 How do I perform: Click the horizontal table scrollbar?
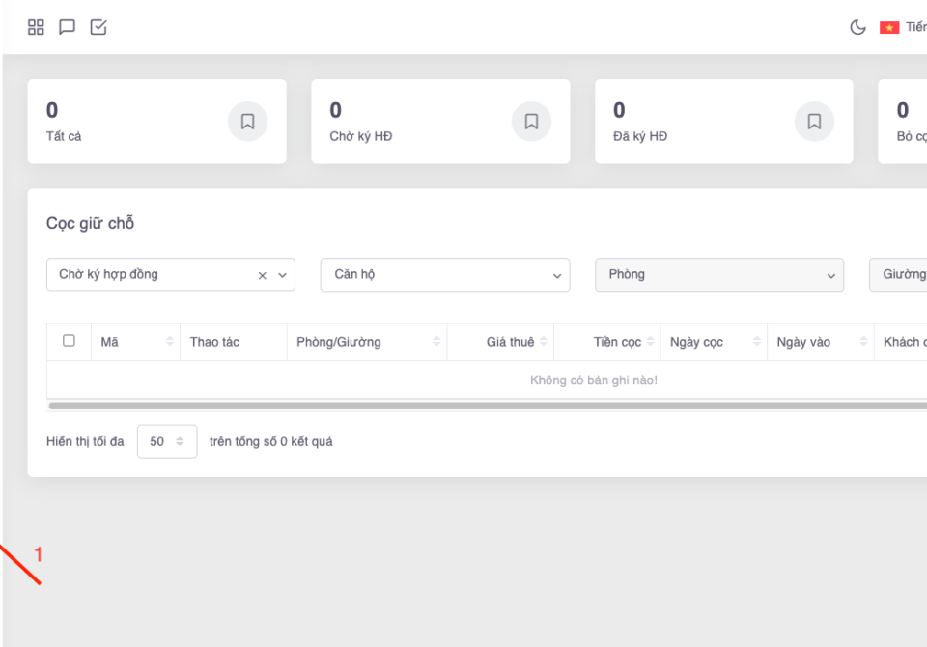483,406
